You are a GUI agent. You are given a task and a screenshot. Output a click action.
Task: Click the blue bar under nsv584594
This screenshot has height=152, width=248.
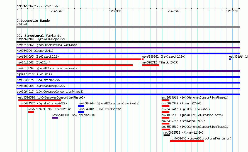(128, 53)
